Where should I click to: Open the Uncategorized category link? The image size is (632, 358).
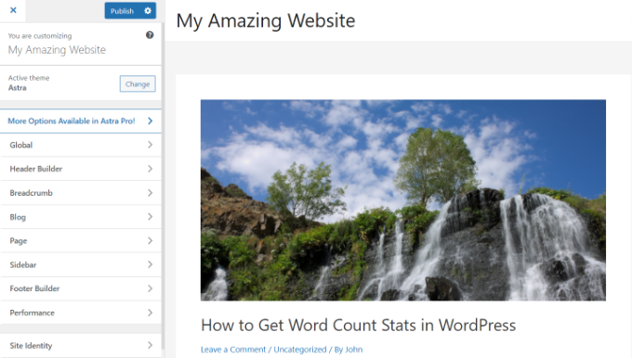pyautogui.click(x=300, y=350)
